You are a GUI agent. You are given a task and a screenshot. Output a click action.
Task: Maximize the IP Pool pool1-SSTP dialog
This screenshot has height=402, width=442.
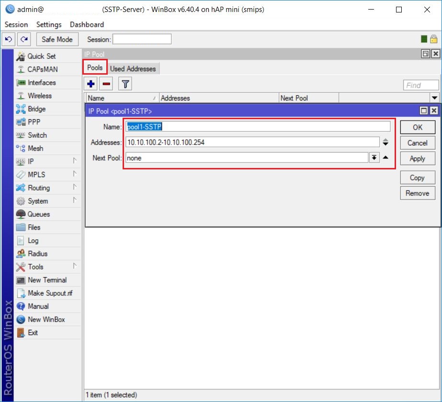[424, 111]
